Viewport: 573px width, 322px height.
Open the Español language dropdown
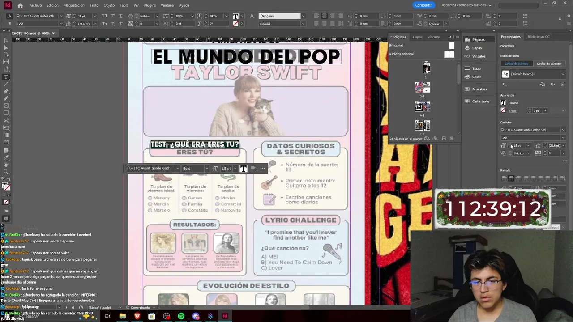pyautogui.click(x=303, y=24)
